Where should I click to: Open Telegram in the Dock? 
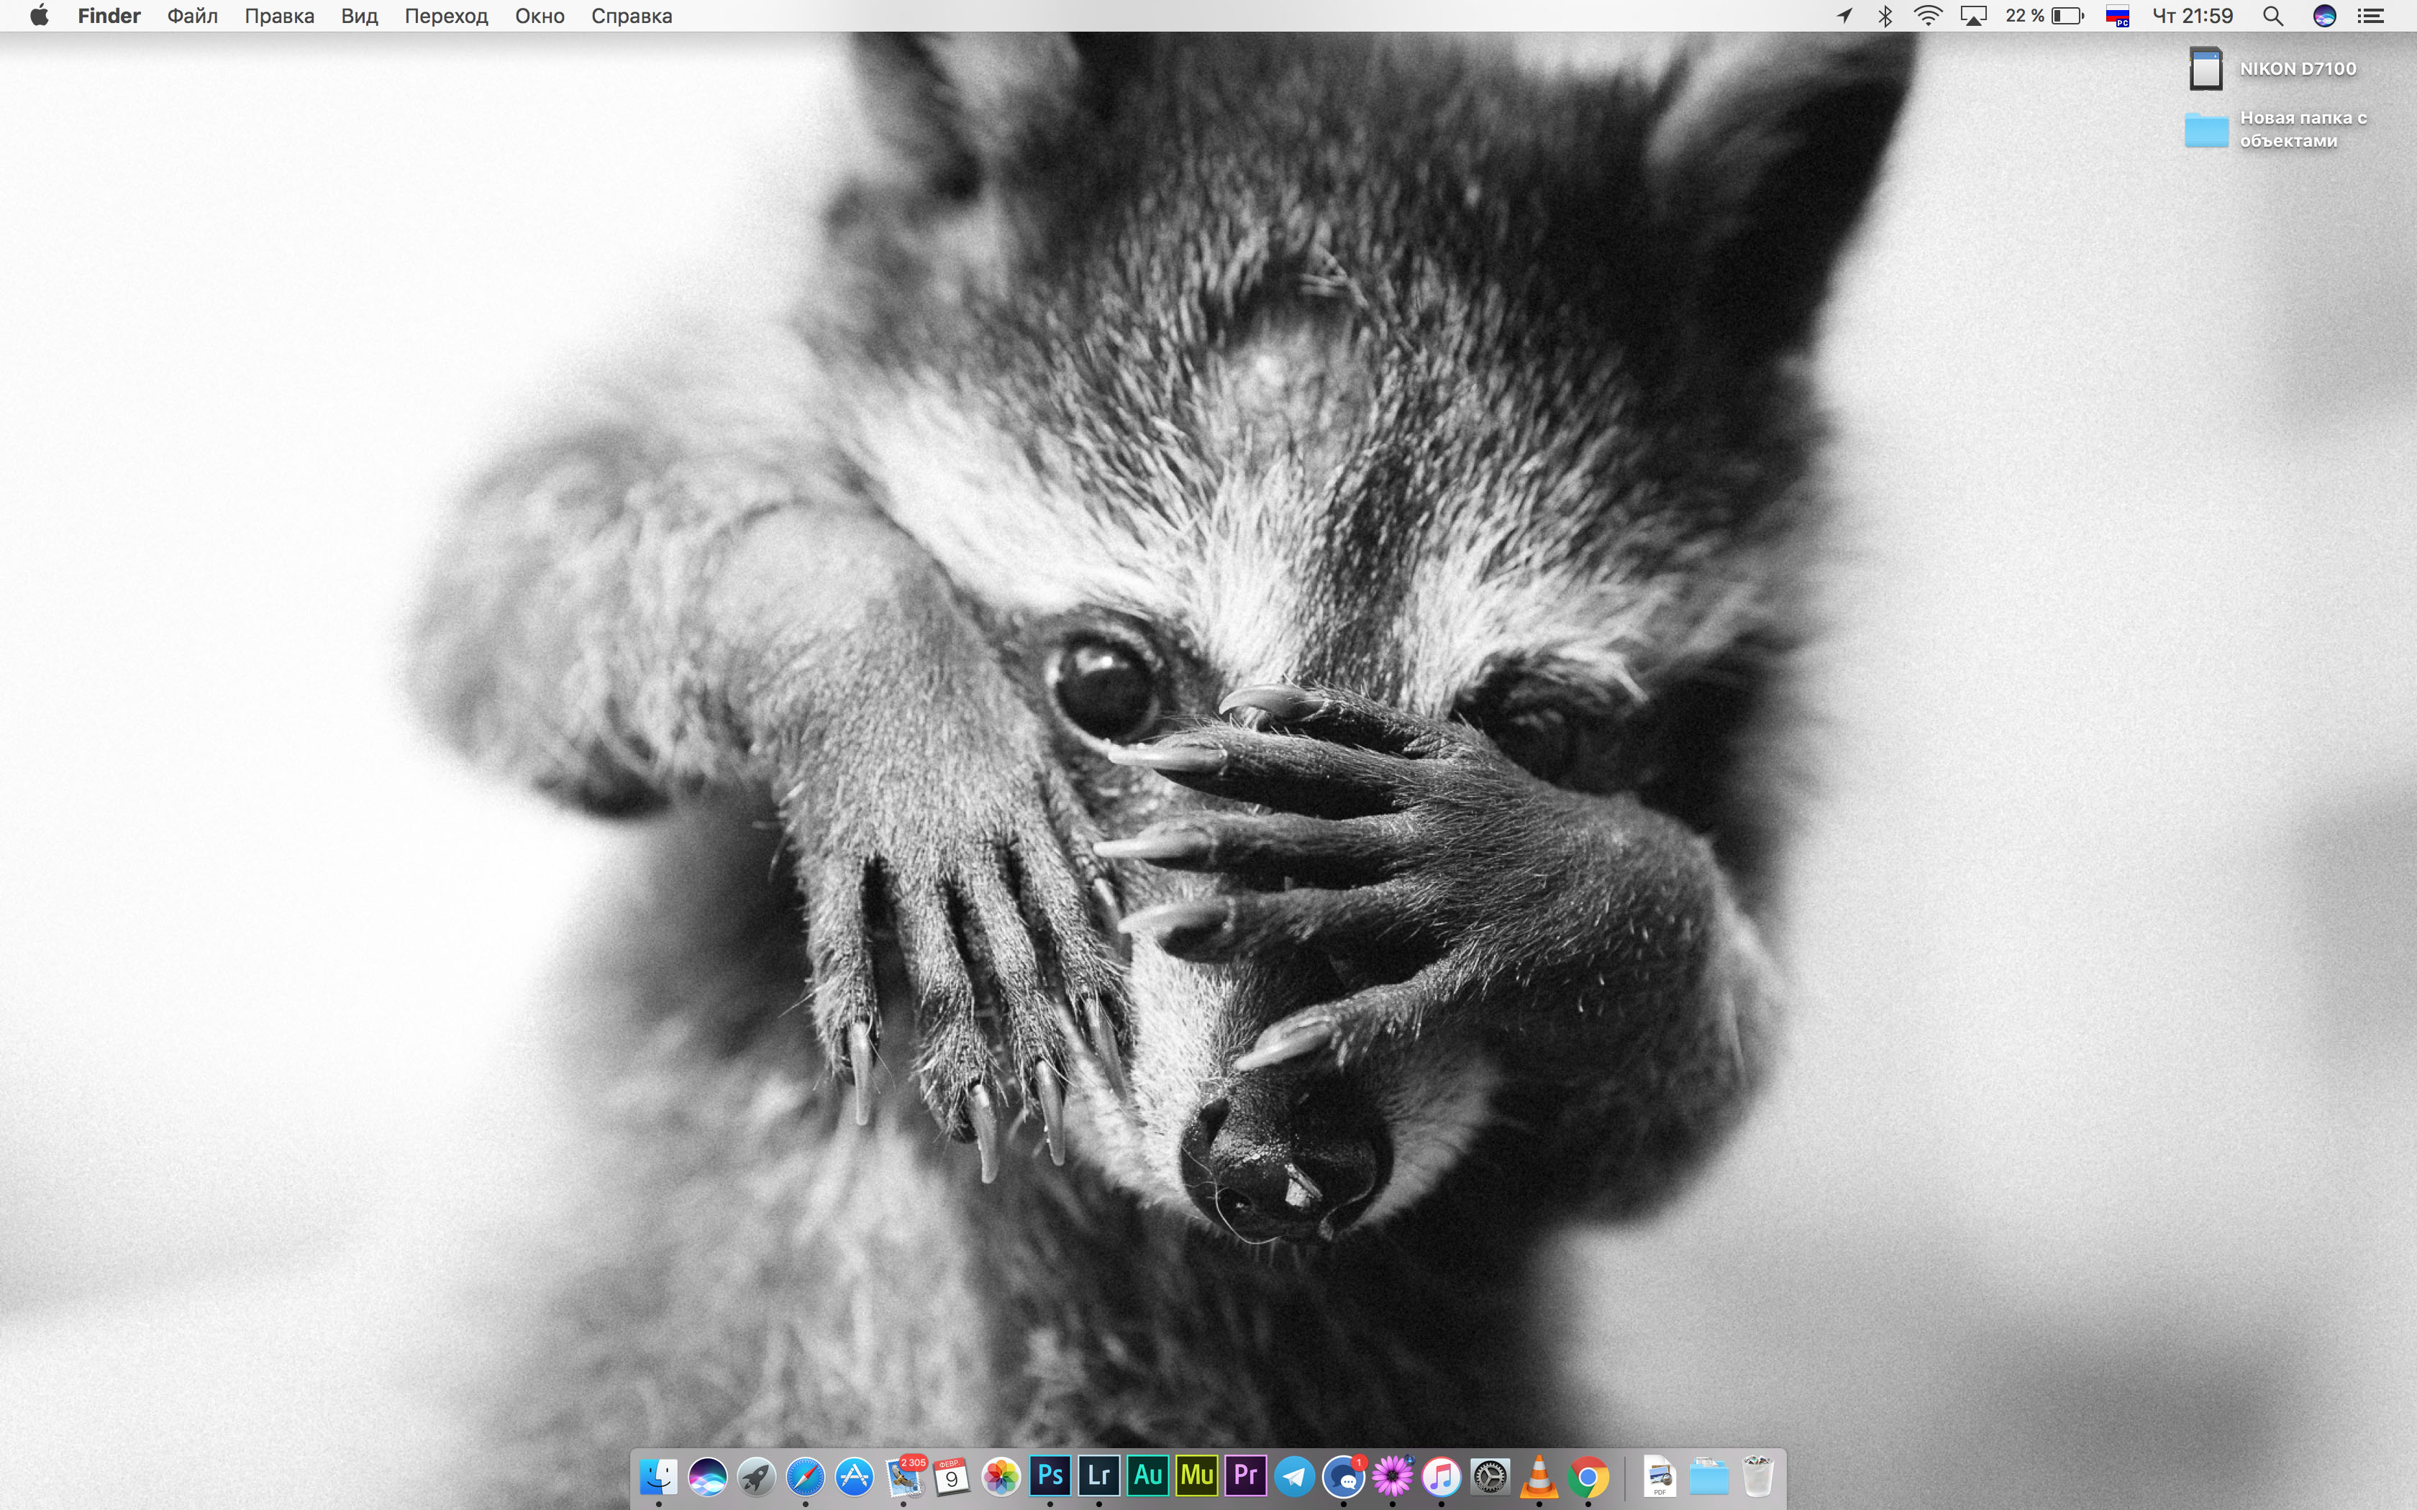[x=1294, y=1476]
